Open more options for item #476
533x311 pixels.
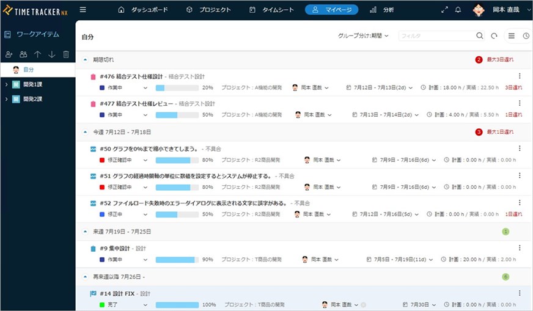[x=520, y=76]
